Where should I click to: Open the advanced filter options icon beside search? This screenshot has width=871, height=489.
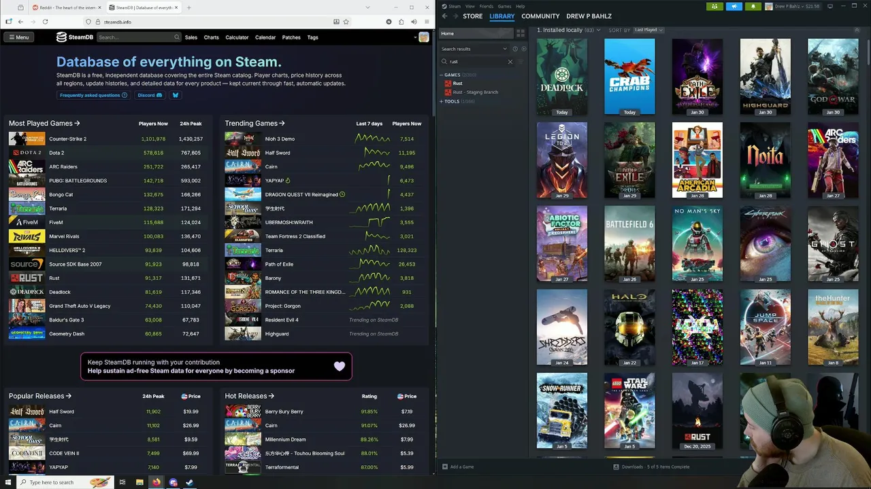click(x=521, y=62)
